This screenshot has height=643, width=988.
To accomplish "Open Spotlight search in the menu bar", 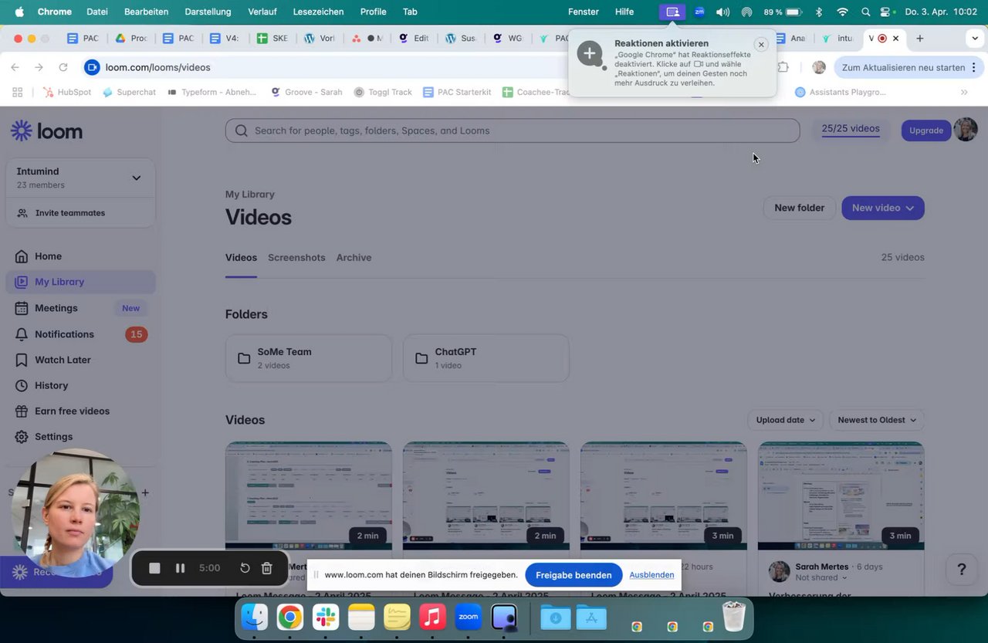I will pos(865,12).
